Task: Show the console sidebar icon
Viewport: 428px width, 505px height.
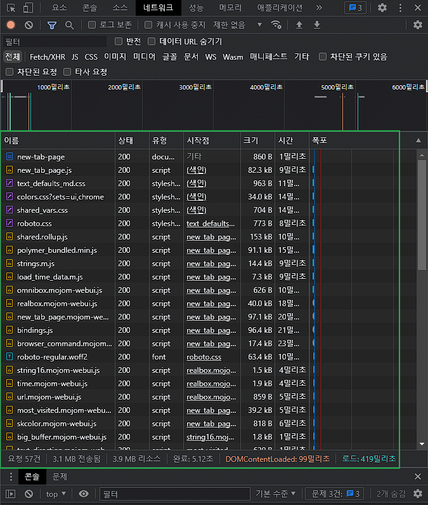Action: coord(11,494)
